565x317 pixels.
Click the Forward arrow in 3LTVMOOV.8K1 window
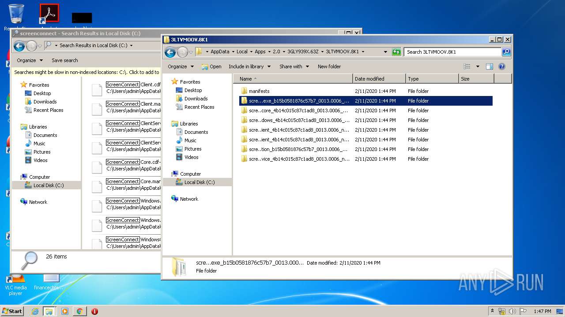pyautogui.click(x=182, y=52)
